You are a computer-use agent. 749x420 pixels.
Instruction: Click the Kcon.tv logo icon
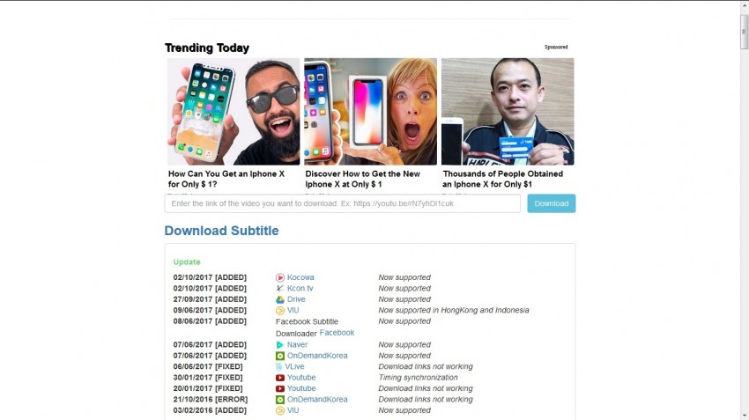[280, 288]
